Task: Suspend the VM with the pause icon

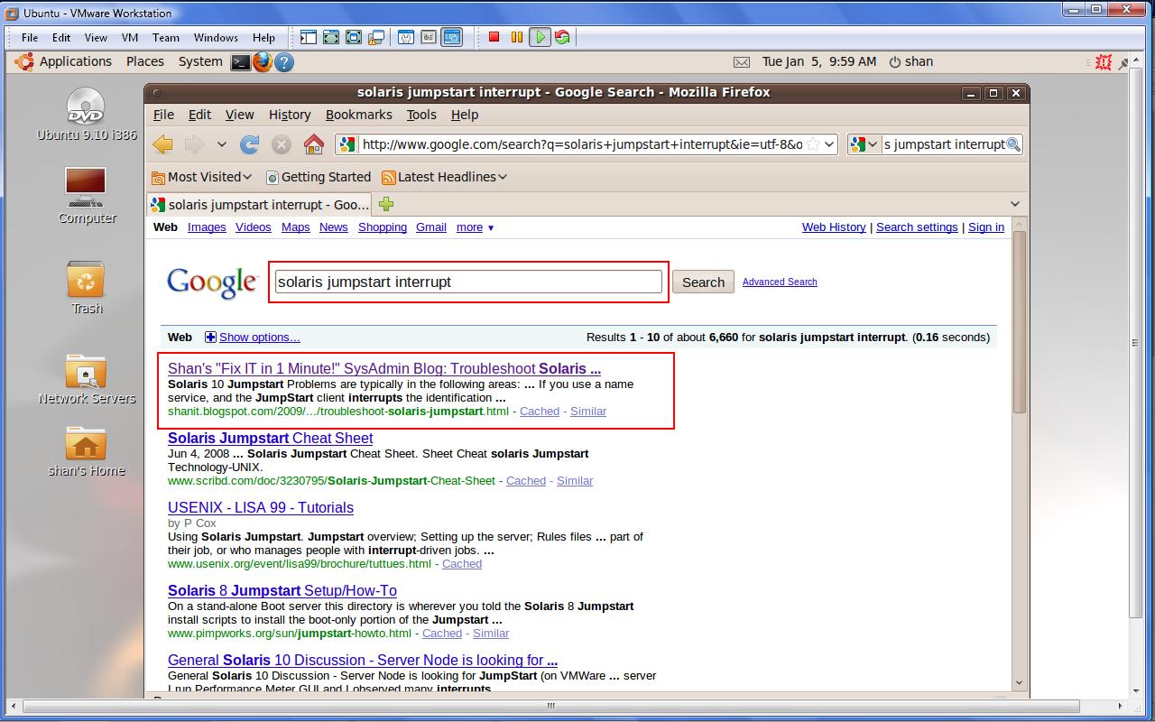Action: tap(516, 37)
